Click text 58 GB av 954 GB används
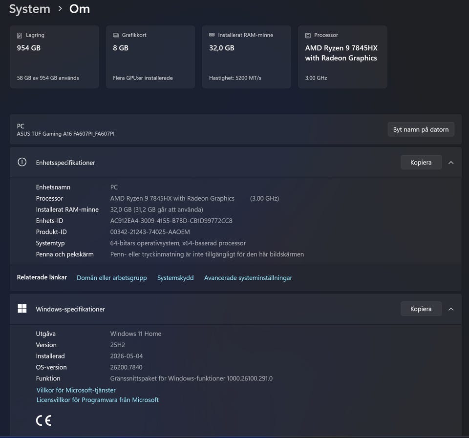Screen dimensions: 469x438 [x=48, y=78]
